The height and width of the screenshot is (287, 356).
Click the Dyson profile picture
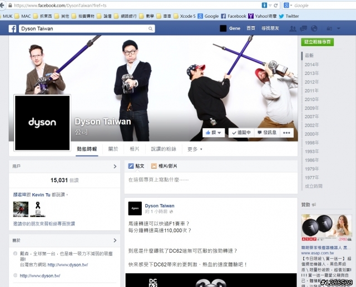pyautogui.click(x=42, y=123)
